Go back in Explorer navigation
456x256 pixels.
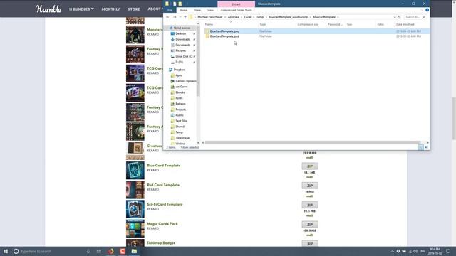pyautogui.click(x=168, y=17)
